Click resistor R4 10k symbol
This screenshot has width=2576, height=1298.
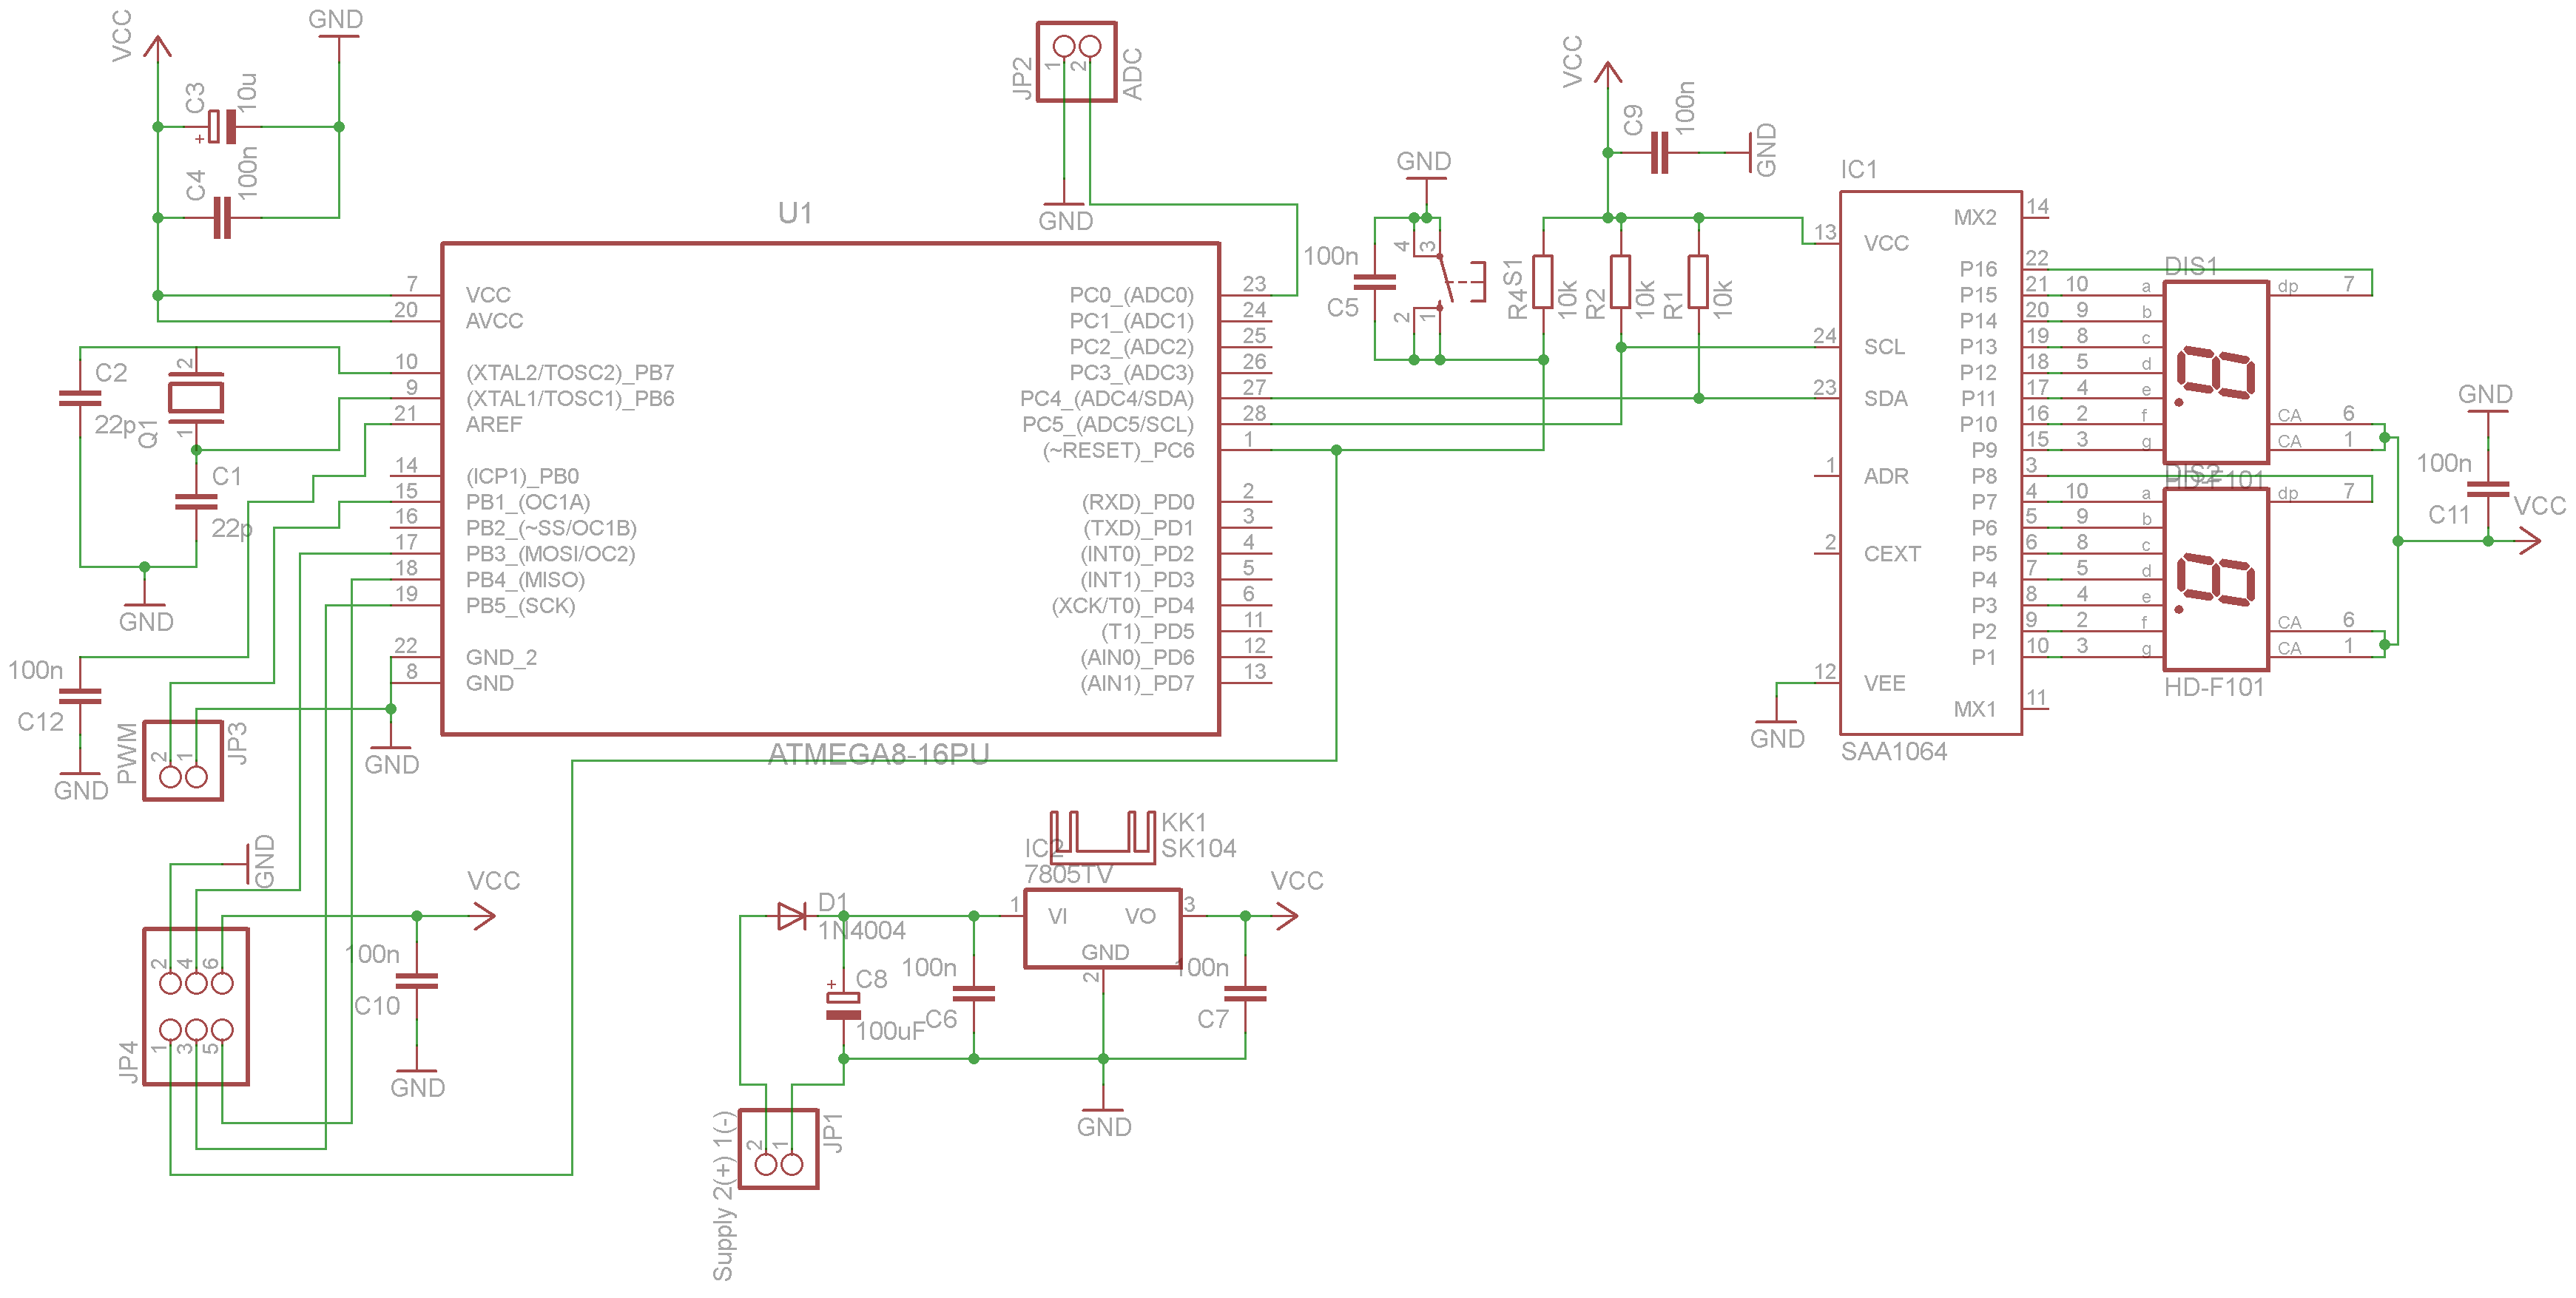[1543, 282]
